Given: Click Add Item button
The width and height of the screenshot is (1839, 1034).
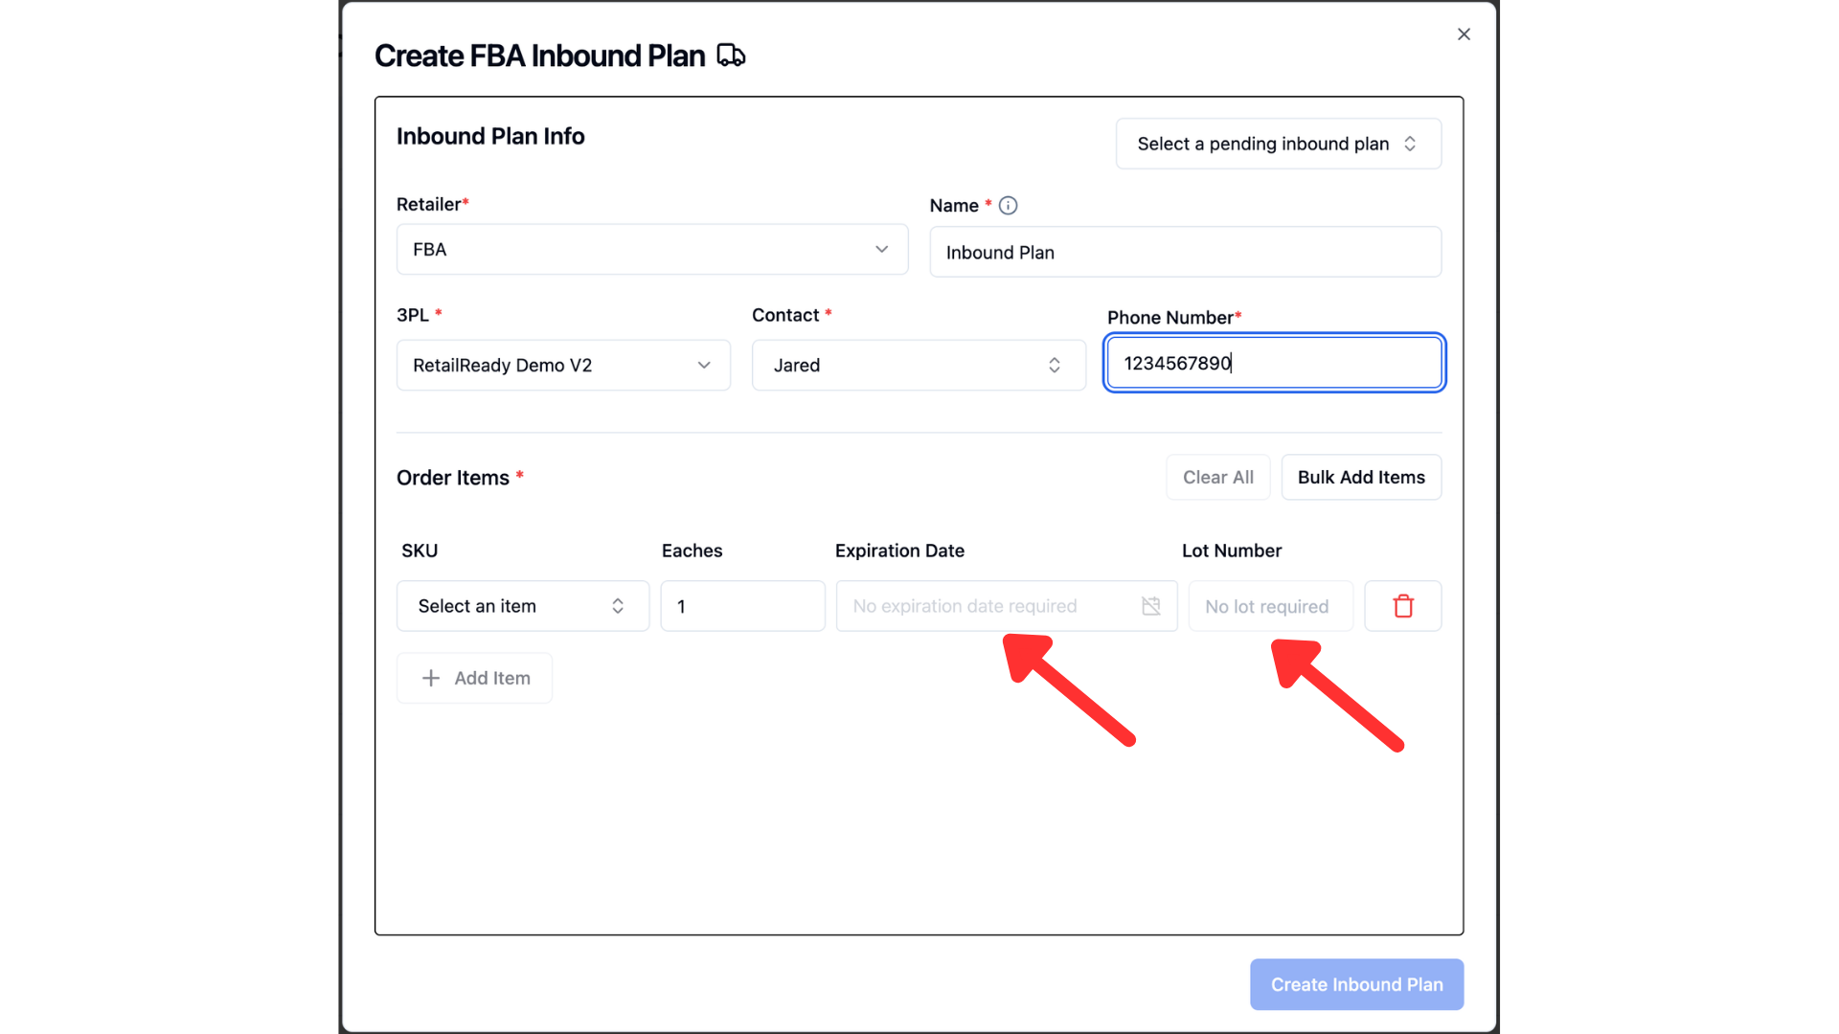Looking at the screenshot, I should coord(474,678).
